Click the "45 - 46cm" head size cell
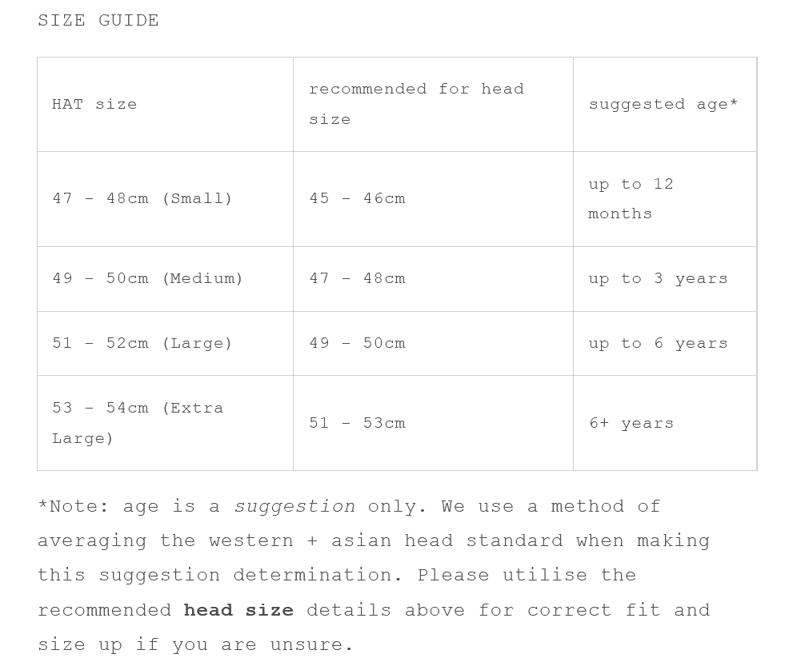Screen dimensions: 785x670 point(357,198)
